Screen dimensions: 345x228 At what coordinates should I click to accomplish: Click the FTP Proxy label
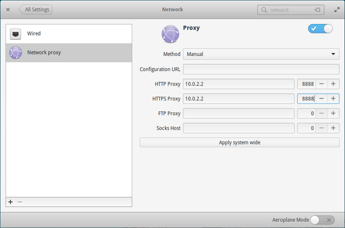click(x=169, y=113)
